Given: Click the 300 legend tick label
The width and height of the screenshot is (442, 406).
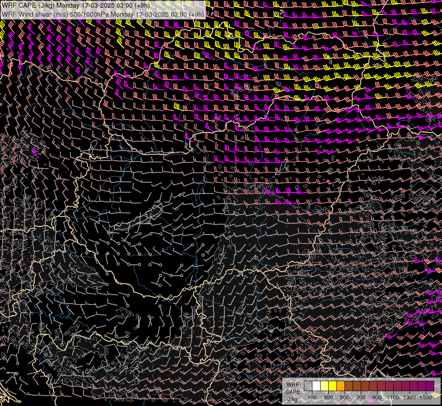Looking at the screenshot, I should pos(328,397).
